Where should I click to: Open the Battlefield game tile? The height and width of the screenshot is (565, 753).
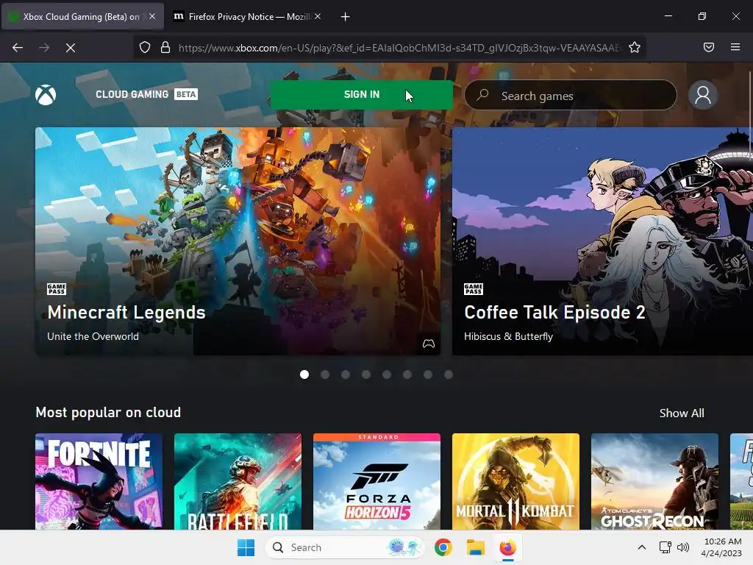238,481
